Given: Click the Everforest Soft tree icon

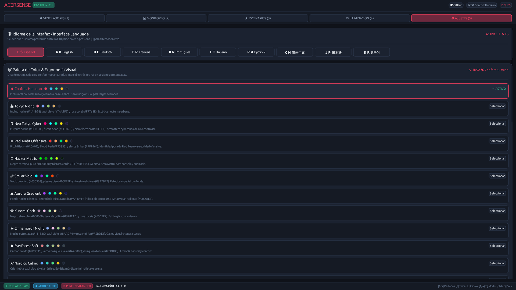Looking at the screenshot, I should coord(12,246).
